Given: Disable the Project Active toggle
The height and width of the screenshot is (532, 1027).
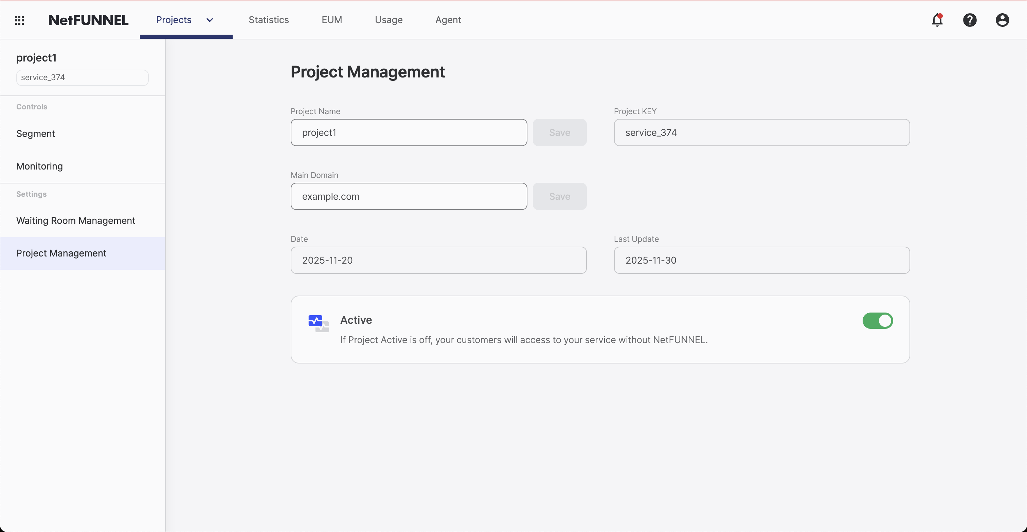Looking at the screenshot, I should (x=878, y=321).
